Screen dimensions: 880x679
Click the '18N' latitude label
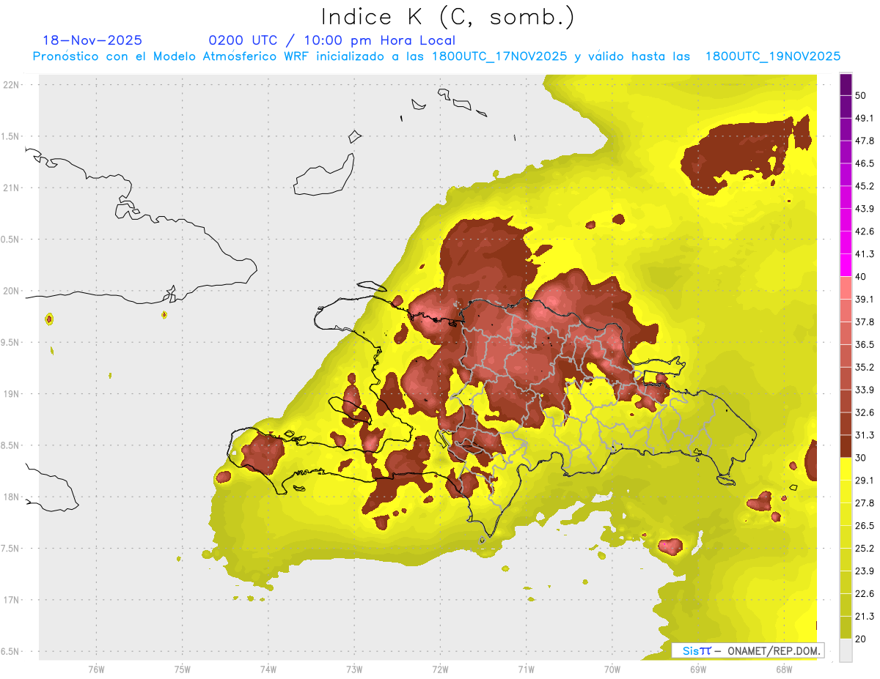click(x=12, y=497)
